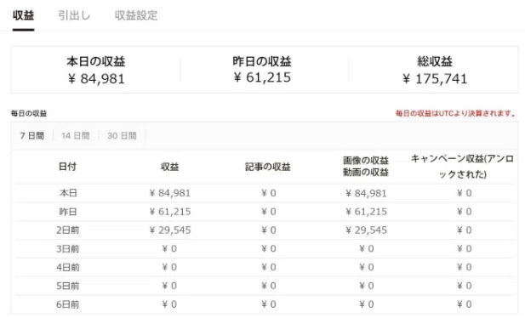Click the 画像の収益 動画の収益 column header
525x318 pixels.
[x=366, y=167]
